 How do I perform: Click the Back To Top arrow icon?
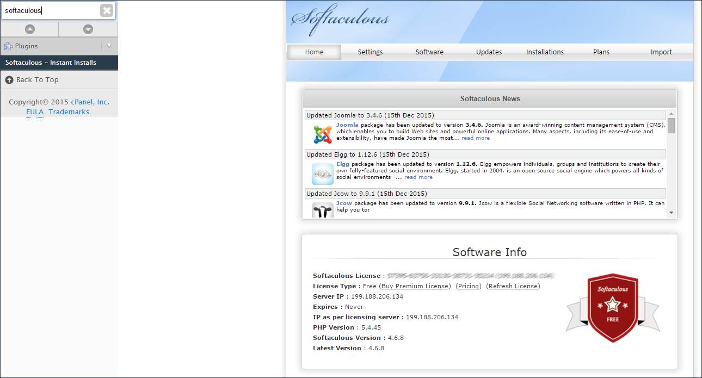9,80
